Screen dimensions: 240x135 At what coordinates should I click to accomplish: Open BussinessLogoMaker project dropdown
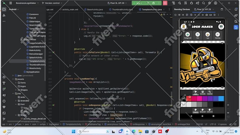[27, 3]
